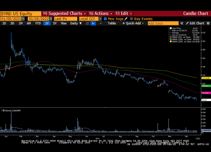Open chart settings gear icon
211x152 pixels.
[x=208, y=23]
